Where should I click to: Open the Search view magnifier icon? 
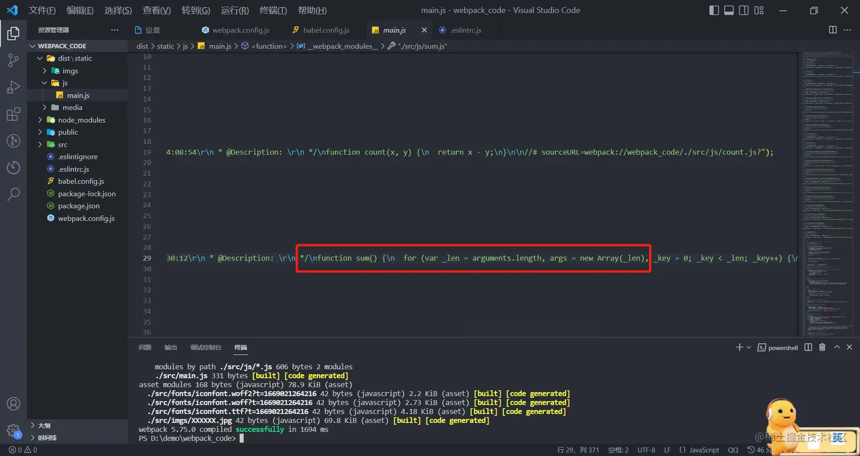(13, 194)
